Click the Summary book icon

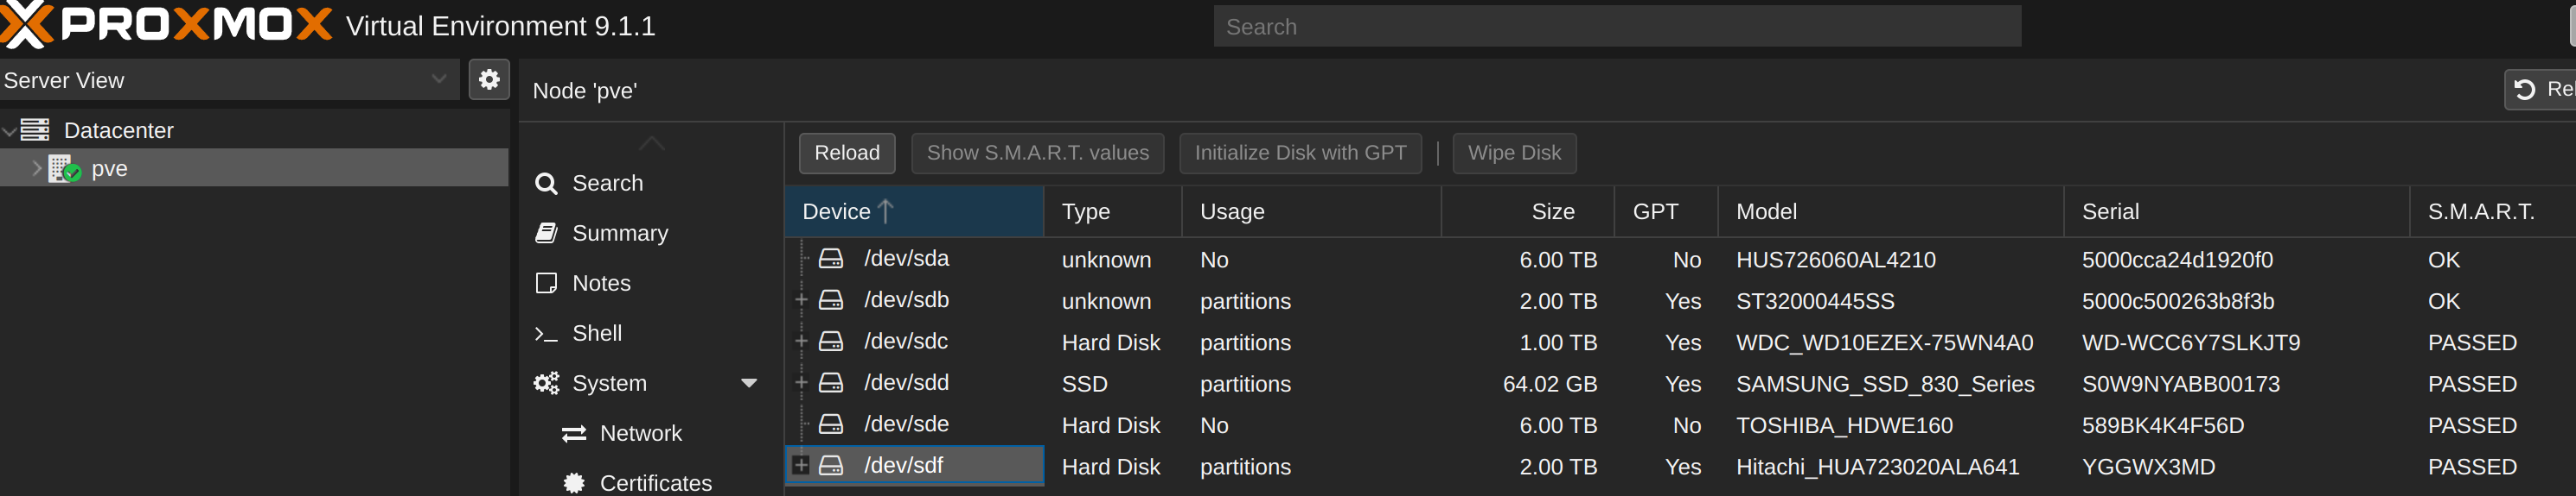[x=546, y=234]
